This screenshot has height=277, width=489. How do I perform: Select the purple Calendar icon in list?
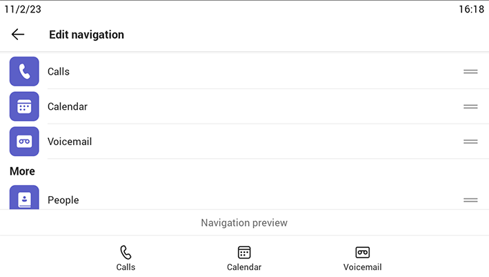pyautogui.click(x=24, y=106)
